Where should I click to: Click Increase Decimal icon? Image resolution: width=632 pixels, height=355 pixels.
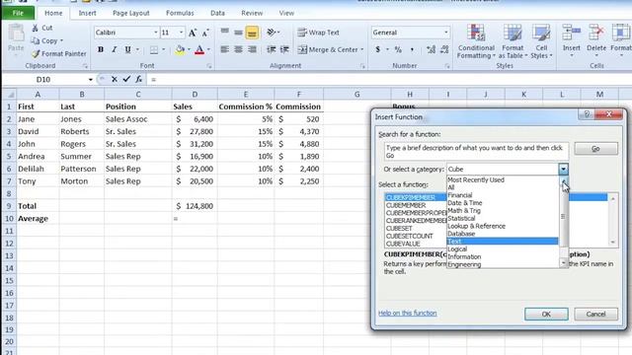[x=431, y=49]
